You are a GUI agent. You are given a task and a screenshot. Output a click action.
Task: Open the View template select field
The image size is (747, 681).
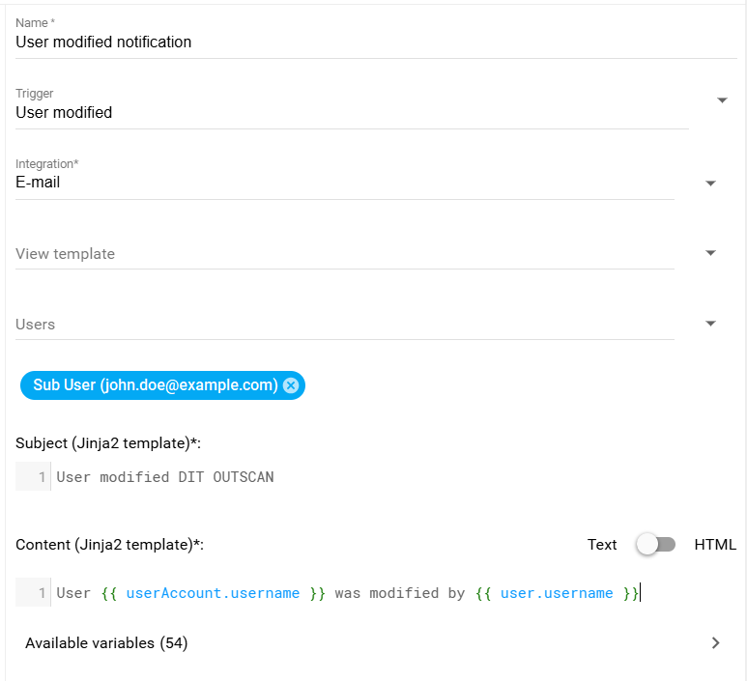pyautogui.click(x=343, y=254)
